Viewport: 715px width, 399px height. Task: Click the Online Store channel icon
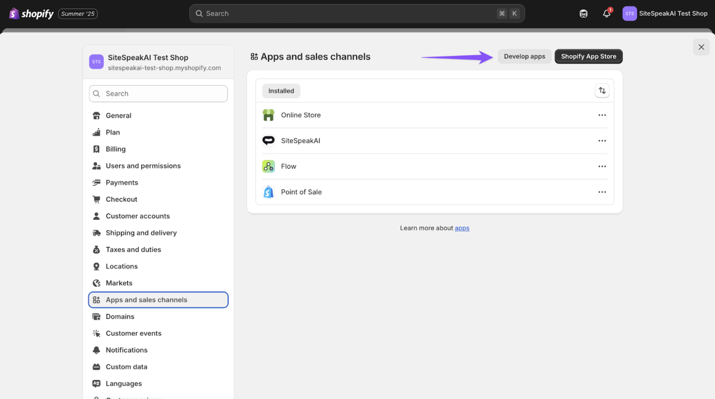tap(268, 115)
